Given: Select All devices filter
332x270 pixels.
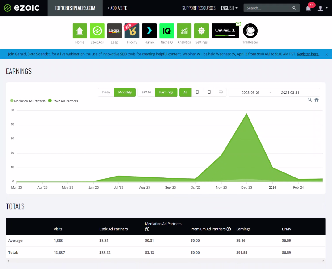Looking at the screenshot, I should coord(185,92).
